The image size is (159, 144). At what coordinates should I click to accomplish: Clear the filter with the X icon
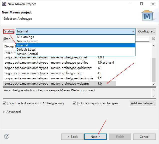point(153,39)
